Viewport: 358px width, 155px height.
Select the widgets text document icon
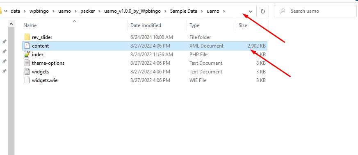(27, 72)
